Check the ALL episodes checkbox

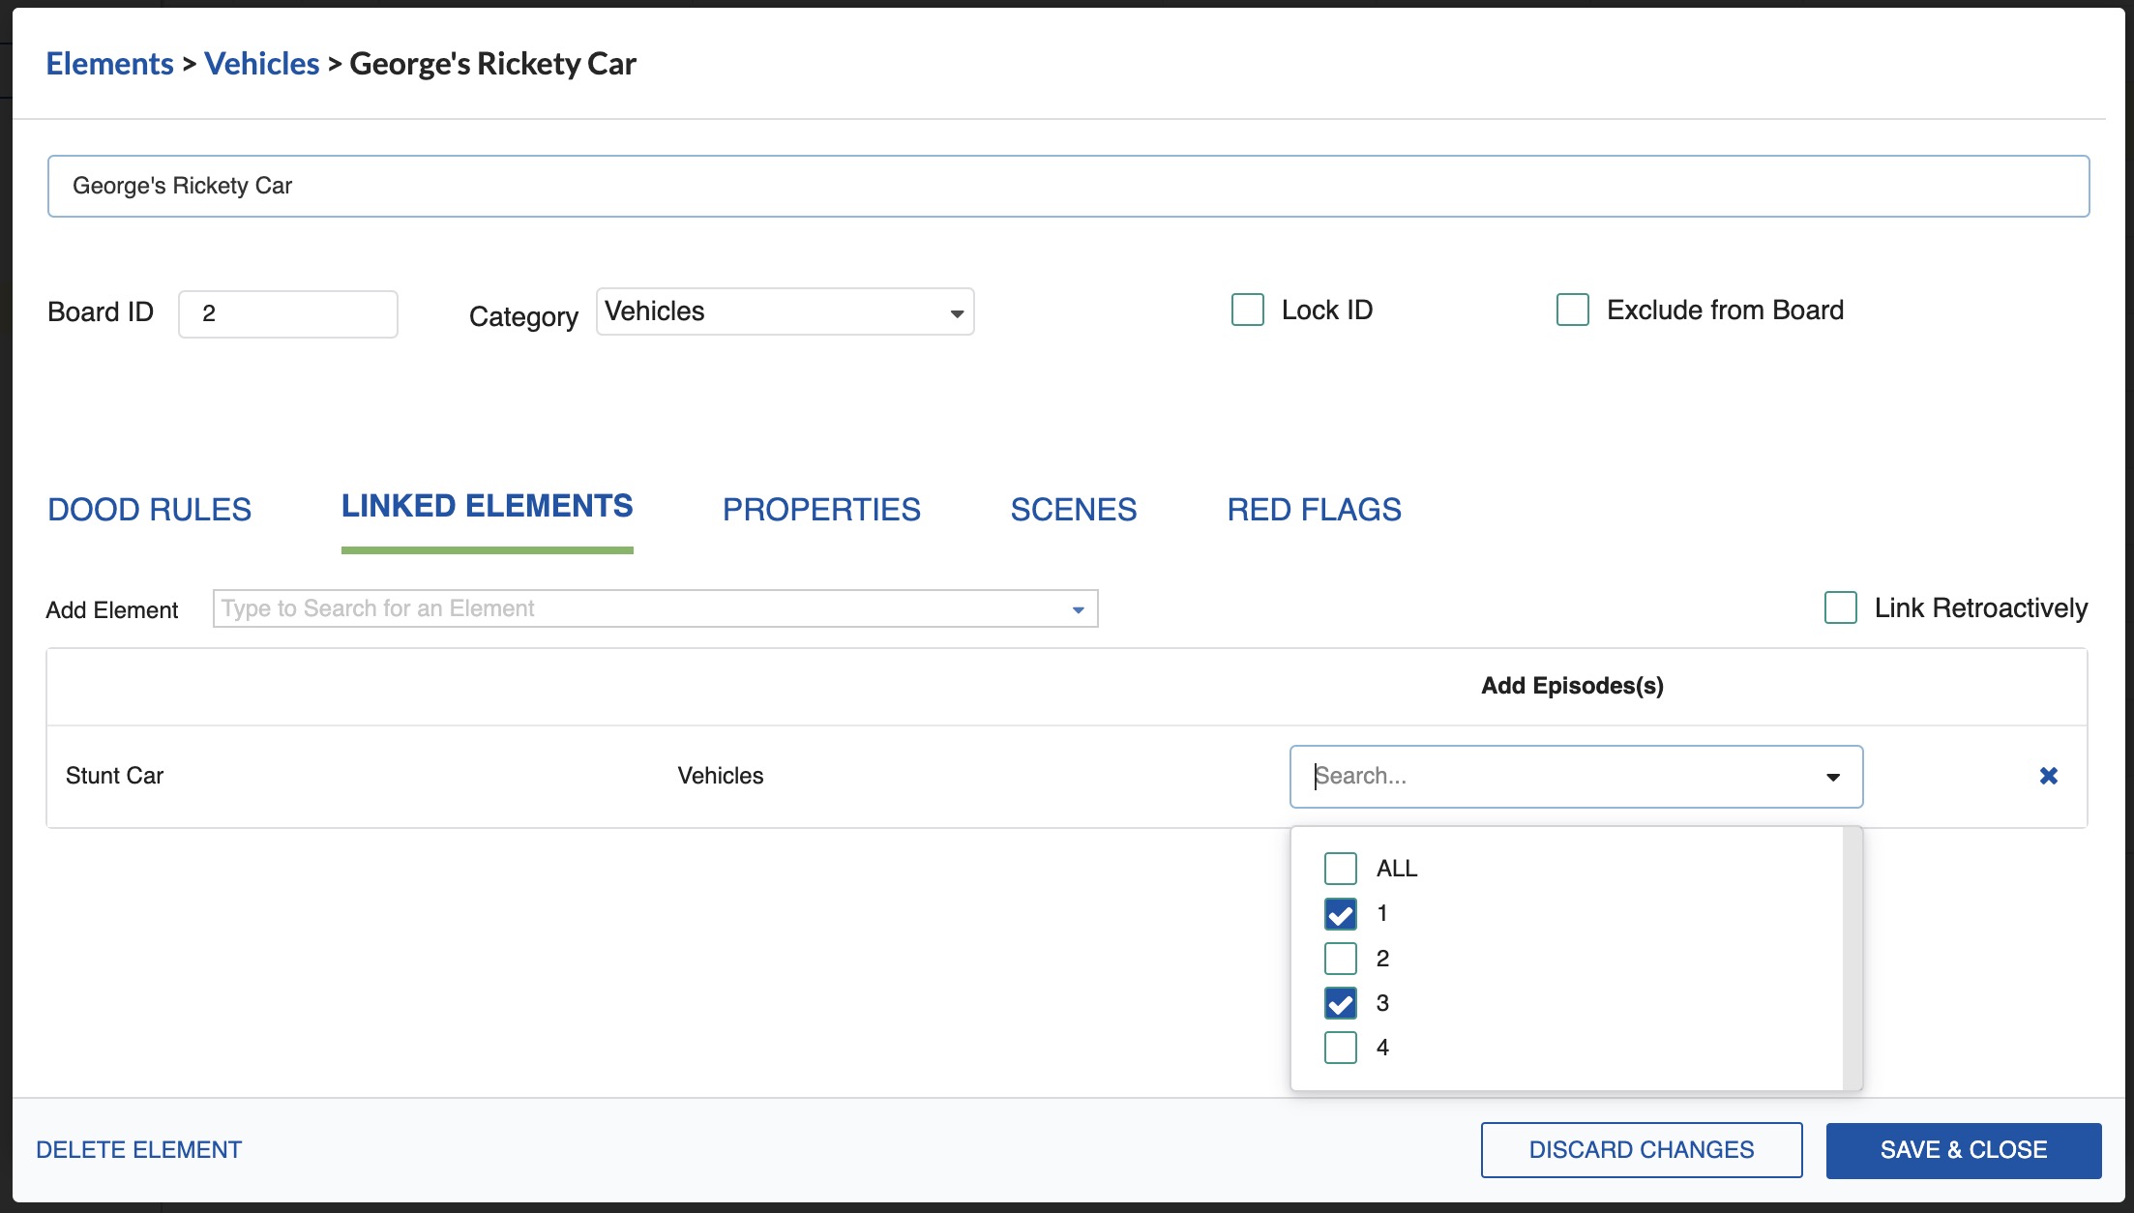pyautogui.click(x=1340, y=869)
